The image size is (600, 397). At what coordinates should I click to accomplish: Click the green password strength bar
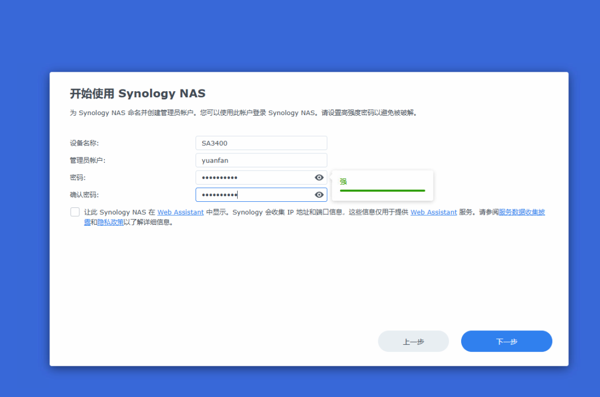382,190
